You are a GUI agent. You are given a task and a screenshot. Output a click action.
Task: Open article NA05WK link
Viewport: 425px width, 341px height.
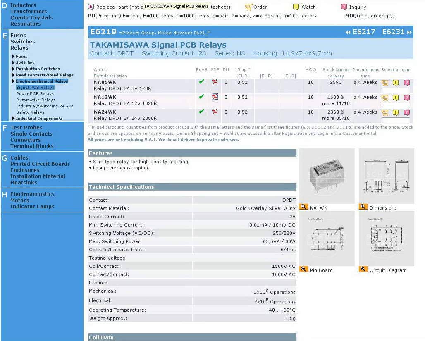coord(105,82)
